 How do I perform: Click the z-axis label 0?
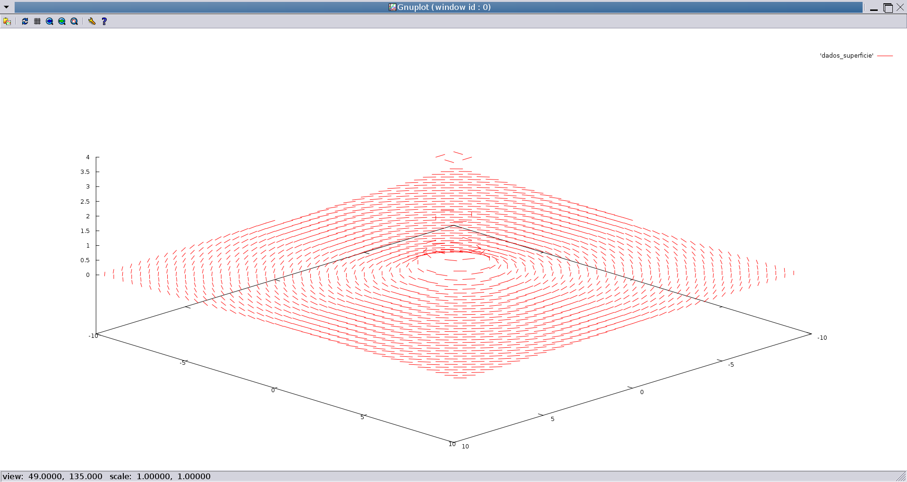click(88, 275)
